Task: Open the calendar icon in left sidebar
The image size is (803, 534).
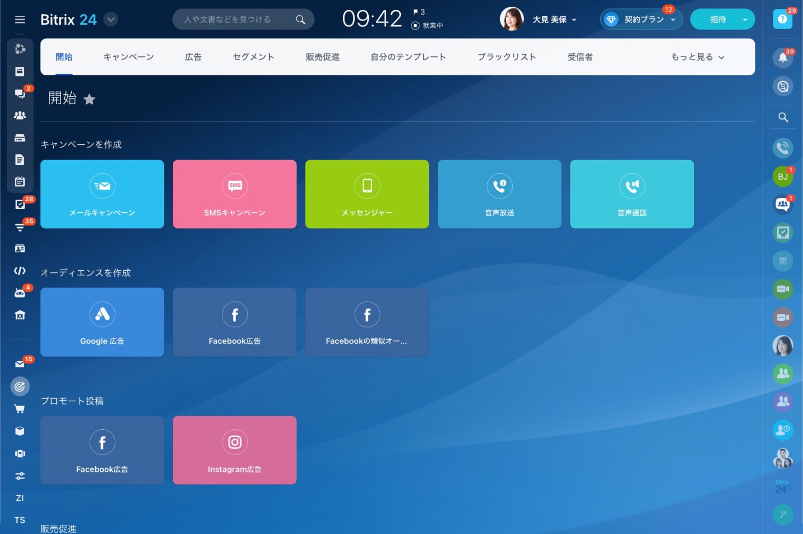Action: tap(20, 182)
